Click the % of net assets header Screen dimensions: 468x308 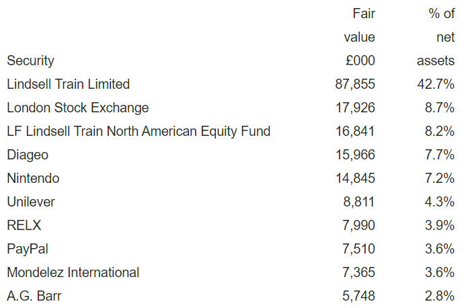[436, 37]
